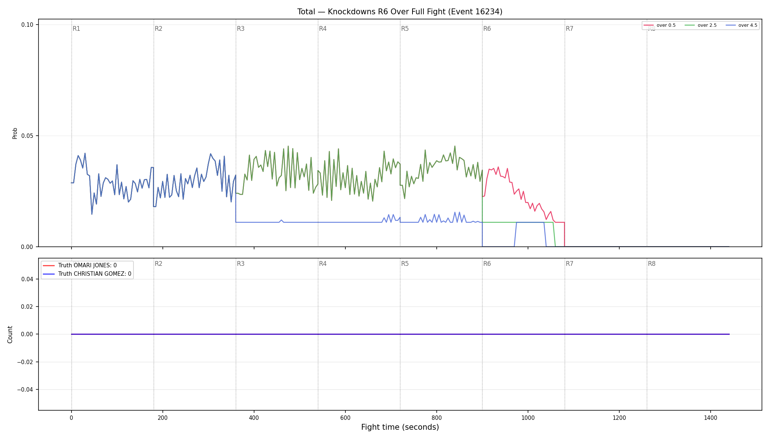
Task: Click the R6 round marker in the count chart
Action: [487, 264]
